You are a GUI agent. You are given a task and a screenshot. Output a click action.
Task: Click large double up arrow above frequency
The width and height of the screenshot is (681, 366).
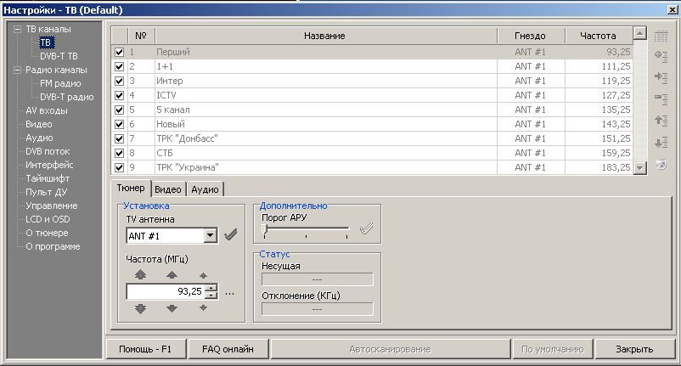click(x=141, y=275)
